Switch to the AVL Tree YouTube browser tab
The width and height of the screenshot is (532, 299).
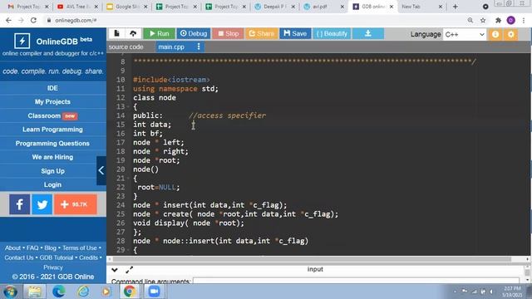coord(77,7)
